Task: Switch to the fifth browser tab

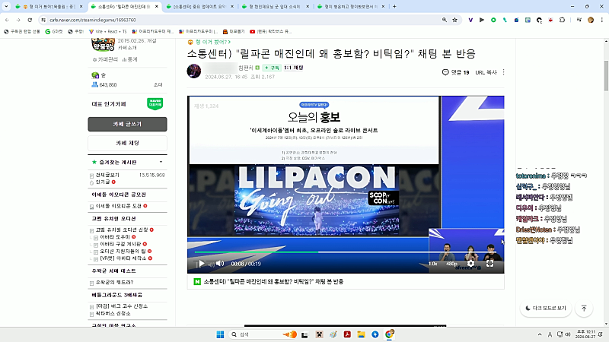Action: point(351,7)
